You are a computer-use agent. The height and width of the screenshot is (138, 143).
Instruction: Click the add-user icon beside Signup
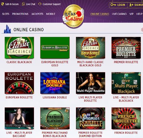tap(131, 5)
